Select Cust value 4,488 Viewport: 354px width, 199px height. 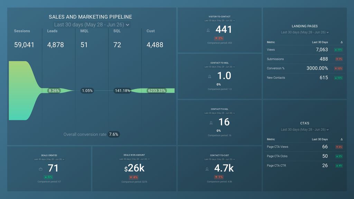point(155,45)
